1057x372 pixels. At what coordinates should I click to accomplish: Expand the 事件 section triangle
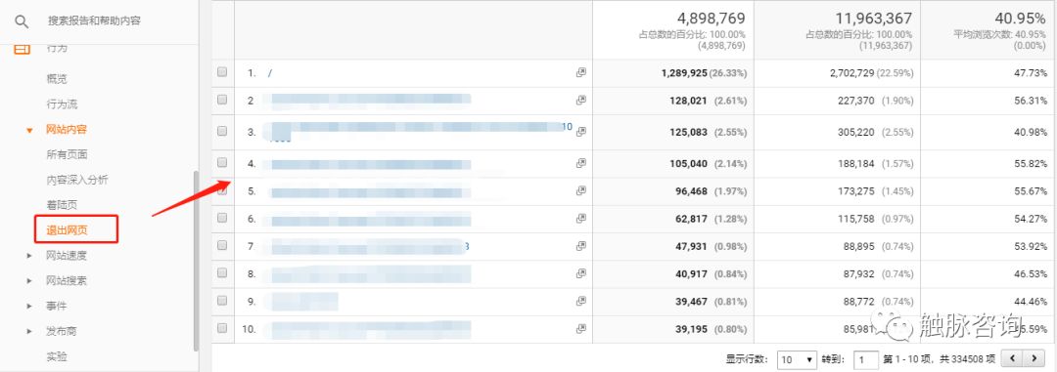point(29,306)
